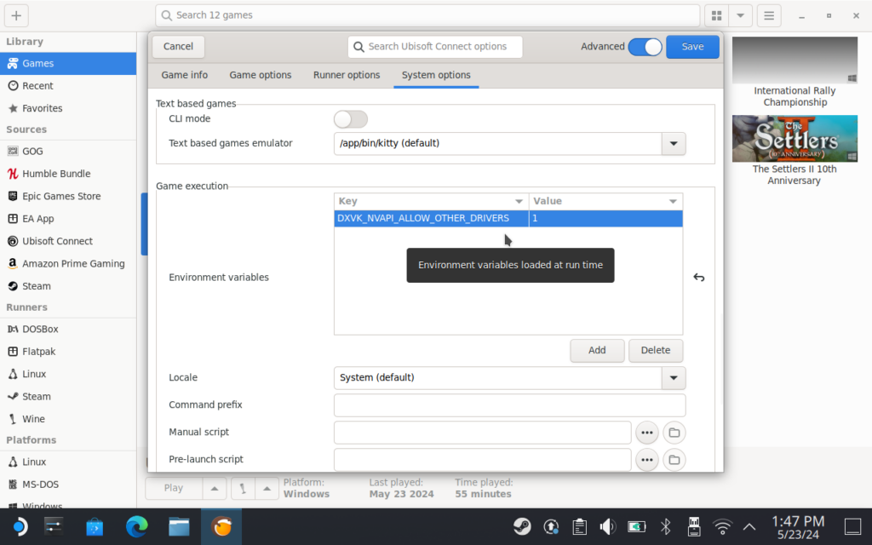
Task: Delete the selected environment variable
Action: 655,350
